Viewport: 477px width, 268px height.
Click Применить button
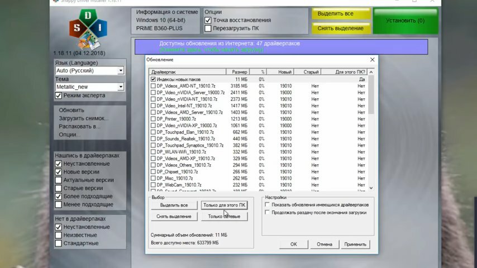[355, 245]
